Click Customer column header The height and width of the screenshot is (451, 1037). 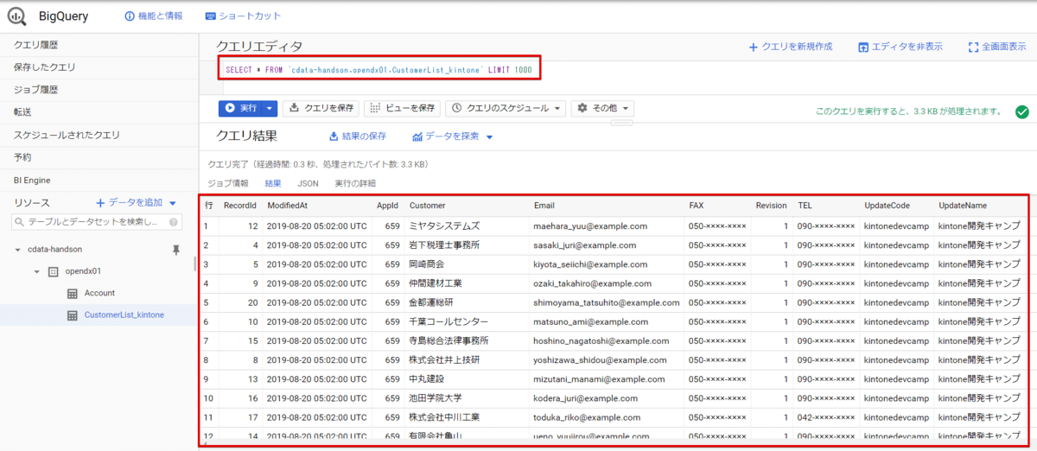pyautogui.click(x=428, y=206)
